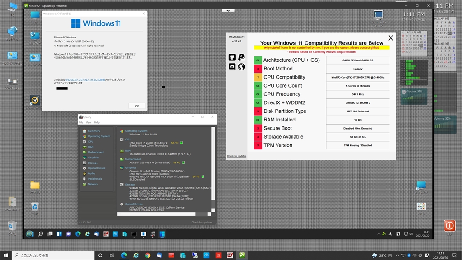Click the Motherboard heading in Speccy summary
The height and width of the screenshot is (260, 462).
[133, 159]
